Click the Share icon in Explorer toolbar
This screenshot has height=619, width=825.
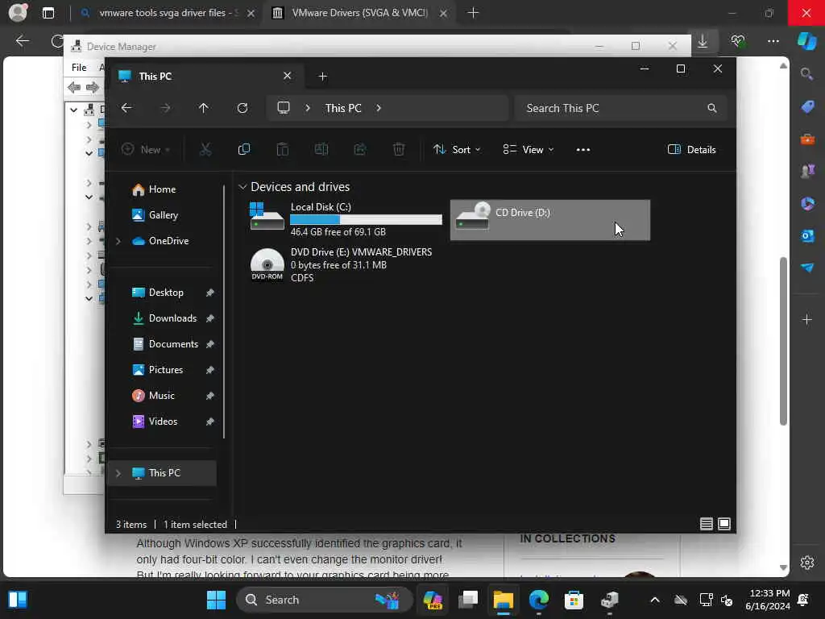(x=360, y=149)
